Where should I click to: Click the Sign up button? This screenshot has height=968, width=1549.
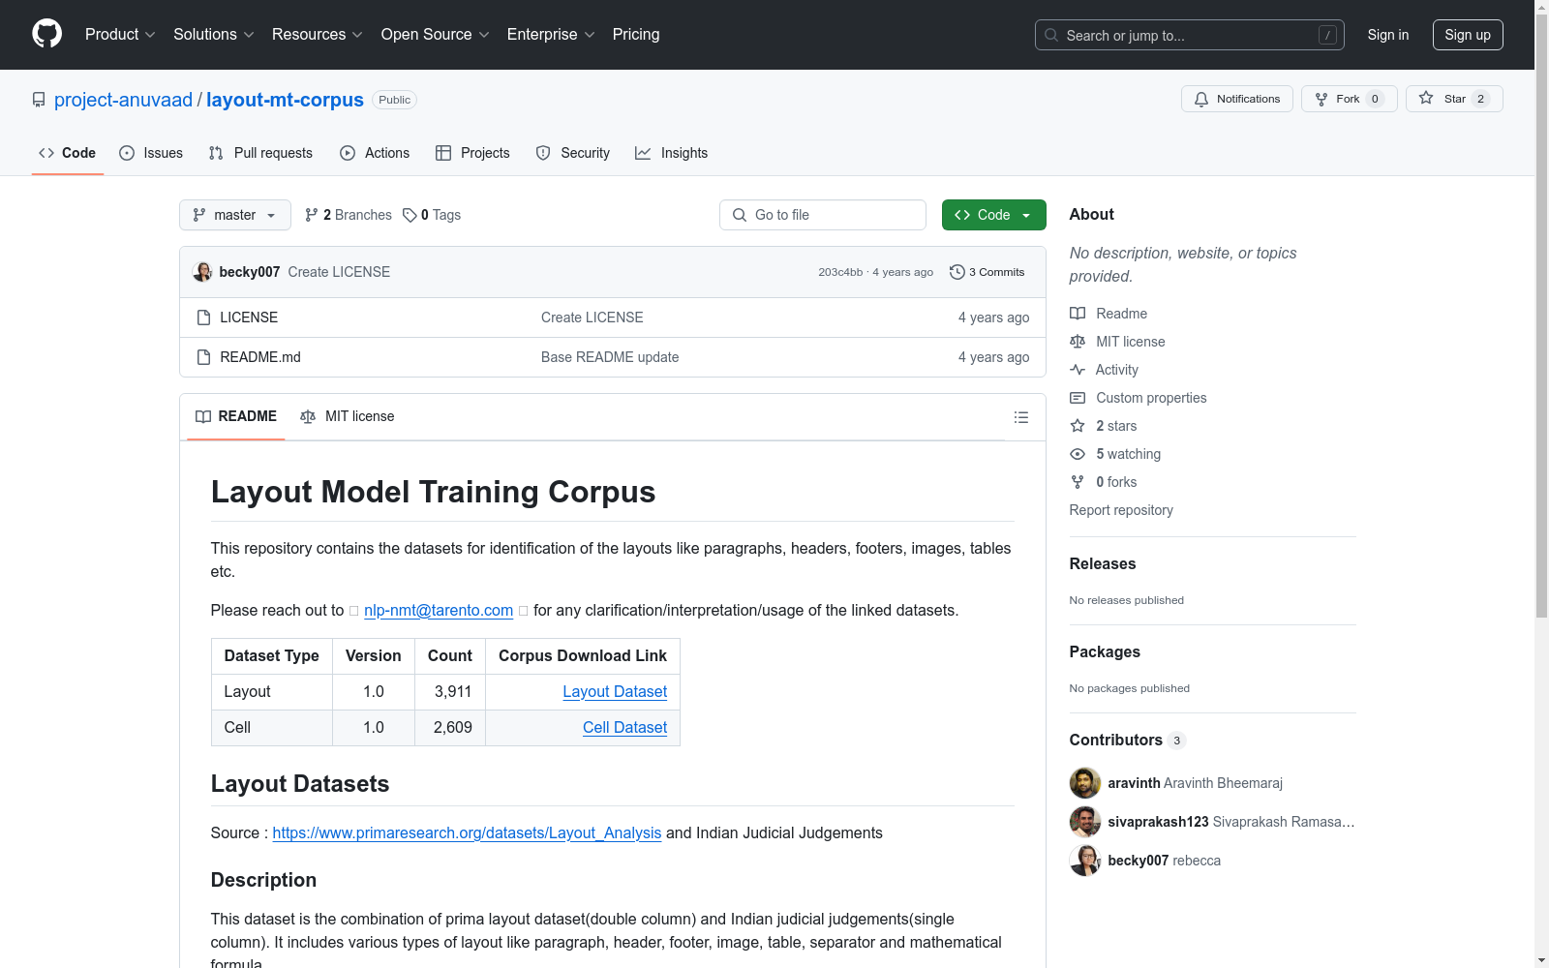(1468, 35)
